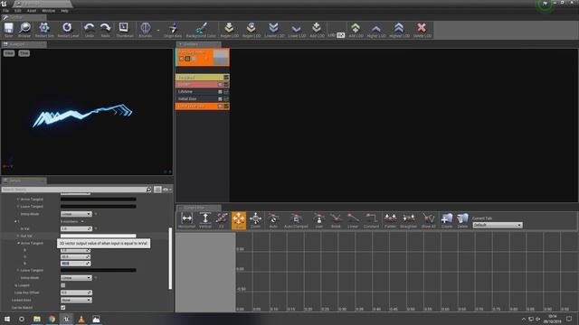Toggle the Bounds display icon
The height and width of the screenshot is (325, 579).
[x=146, y=30]
